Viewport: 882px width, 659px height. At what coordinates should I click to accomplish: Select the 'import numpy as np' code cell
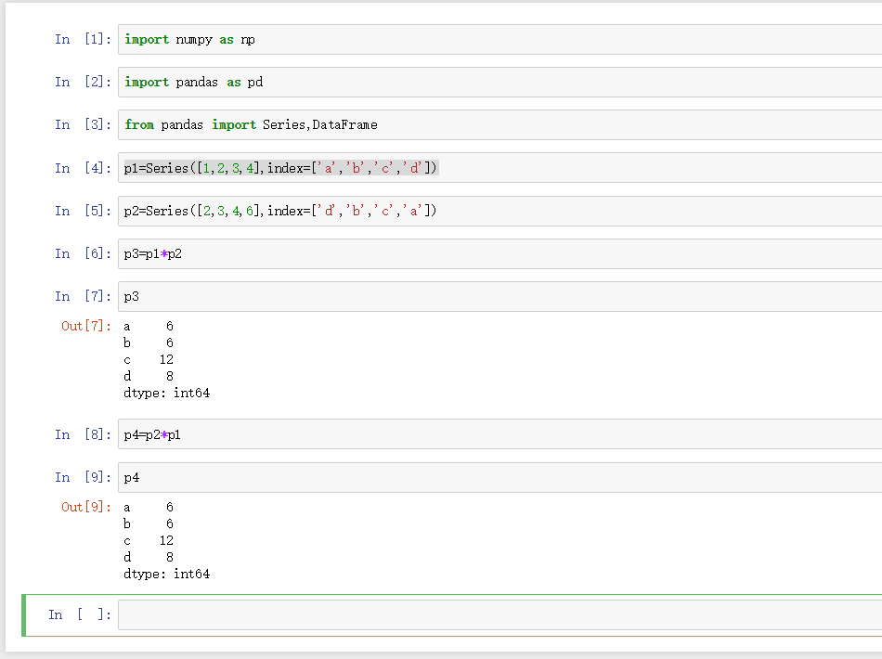click(x=499, y=39)
